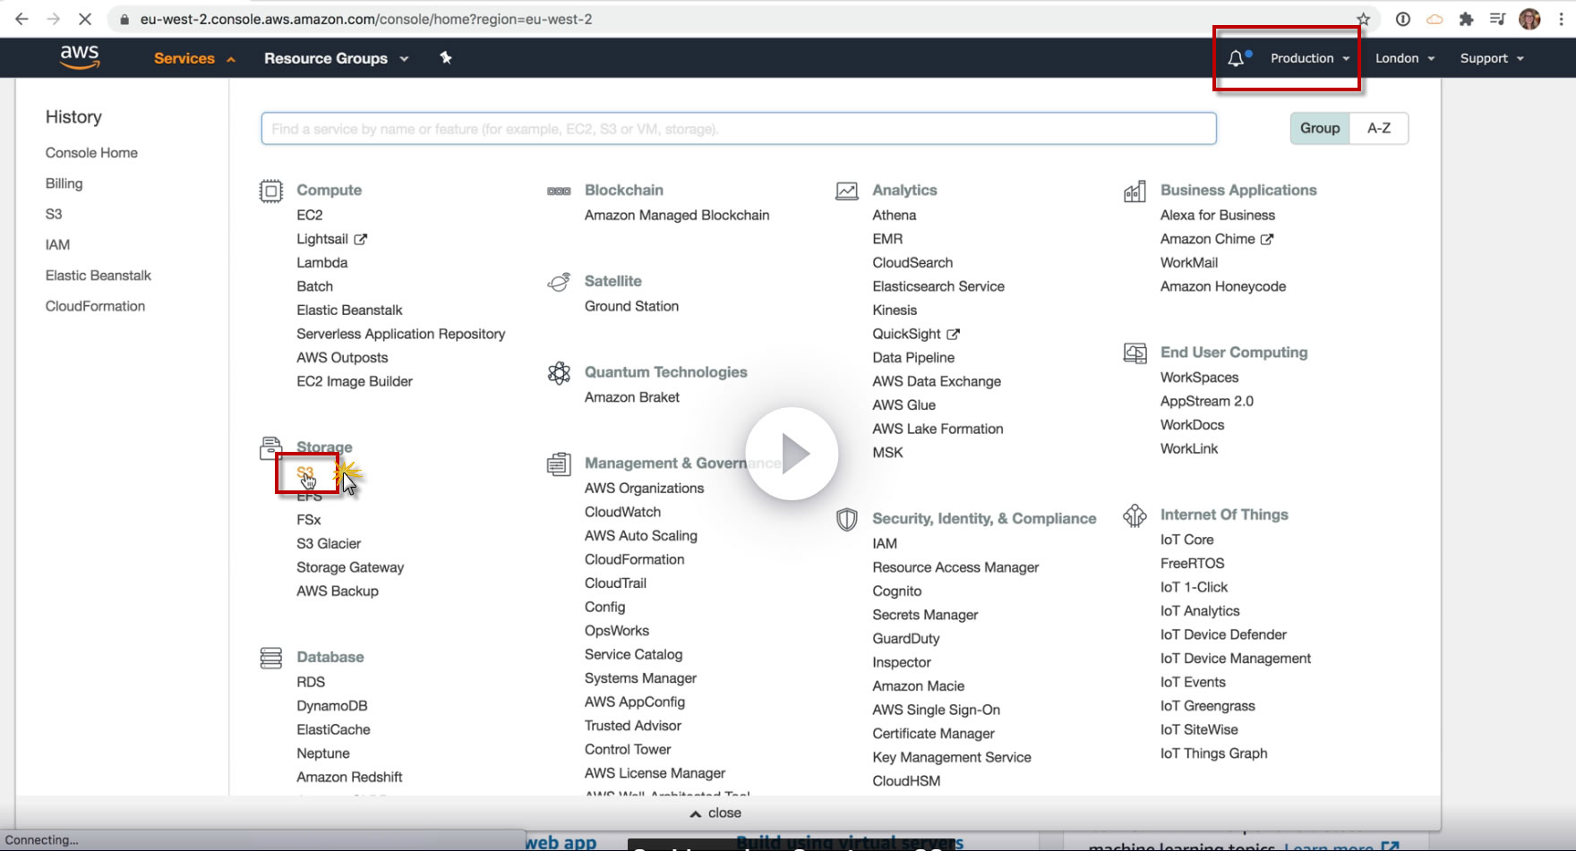Image resolution: width=1576 pixels, height=851 pixels.
Task: Click the pin shortcut icon
Action: coord(445,58)
